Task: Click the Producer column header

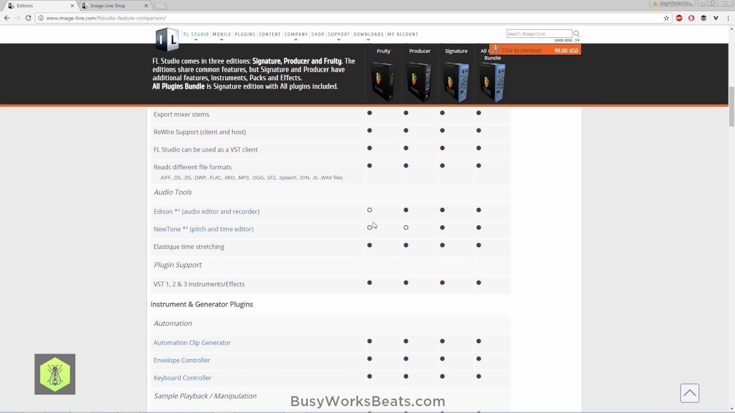Action: pyautogui.click(x=419, y=51)
